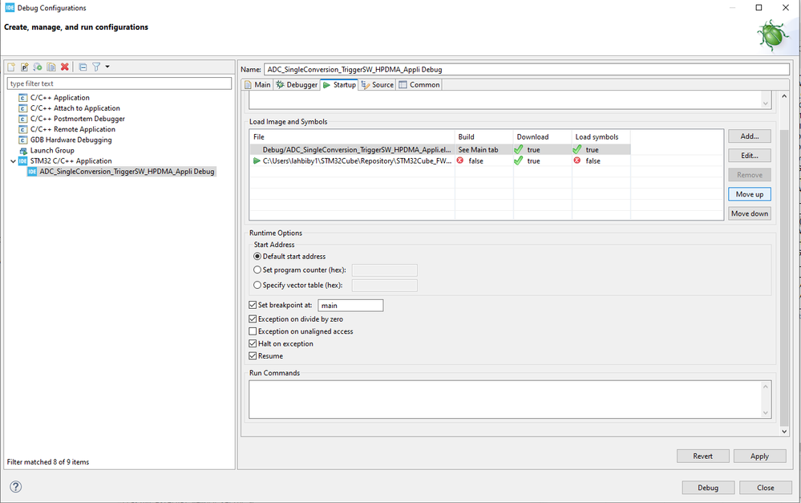Click the Filter launch configurations icon

pos(96,67)
